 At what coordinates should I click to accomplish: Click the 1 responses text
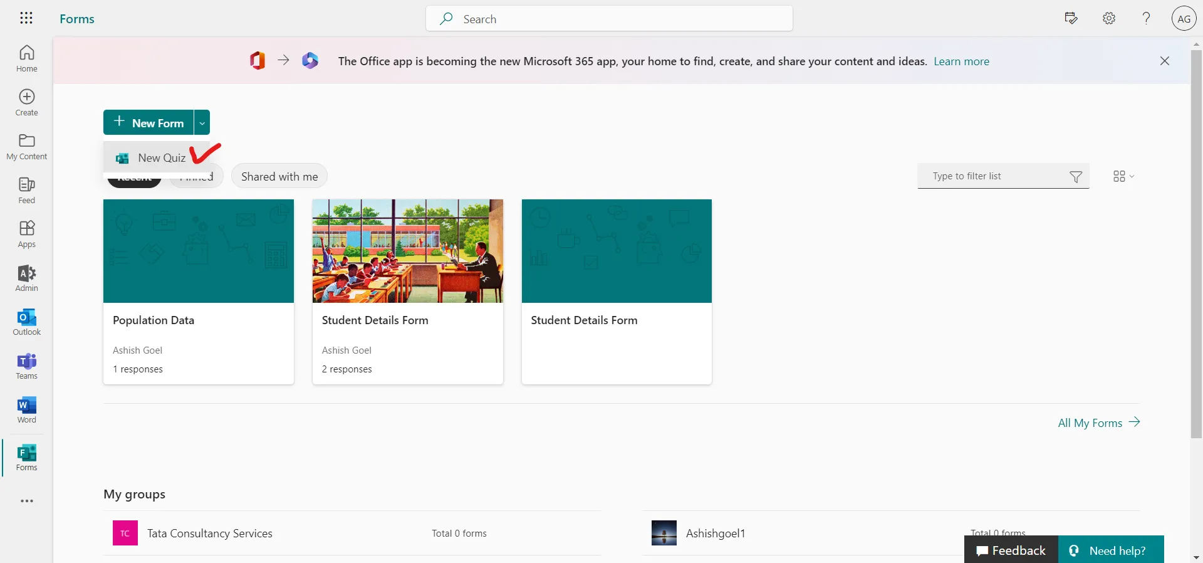138,369
